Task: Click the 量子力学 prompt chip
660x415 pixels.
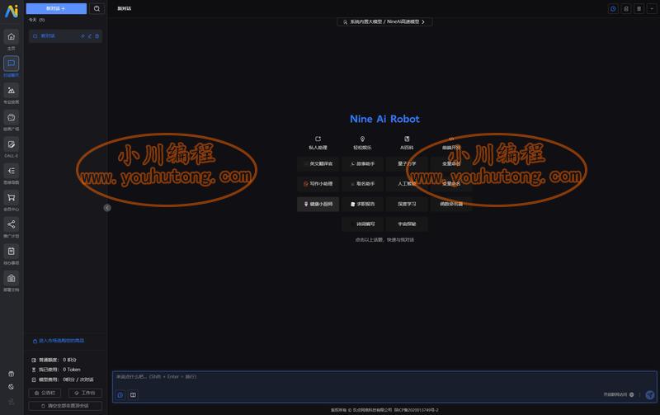Action: (407, 163)
